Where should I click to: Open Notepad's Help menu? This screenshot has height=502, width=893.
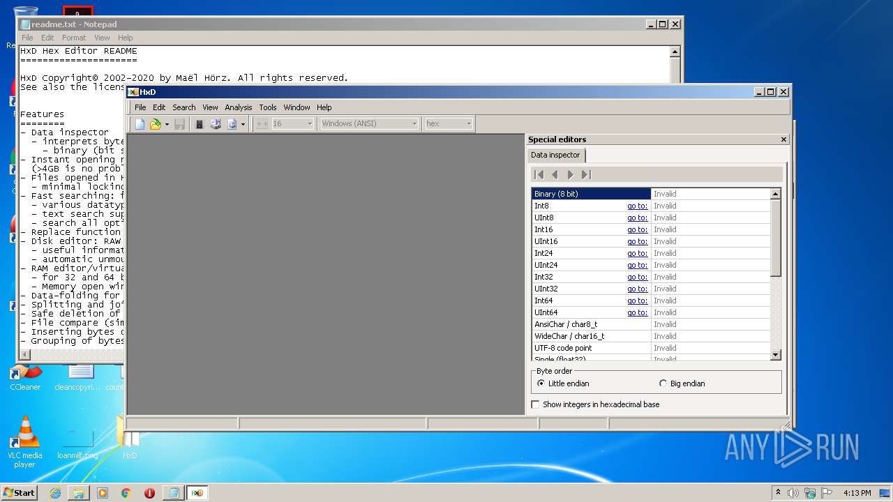pyautogui.click(x=125, y=38)
